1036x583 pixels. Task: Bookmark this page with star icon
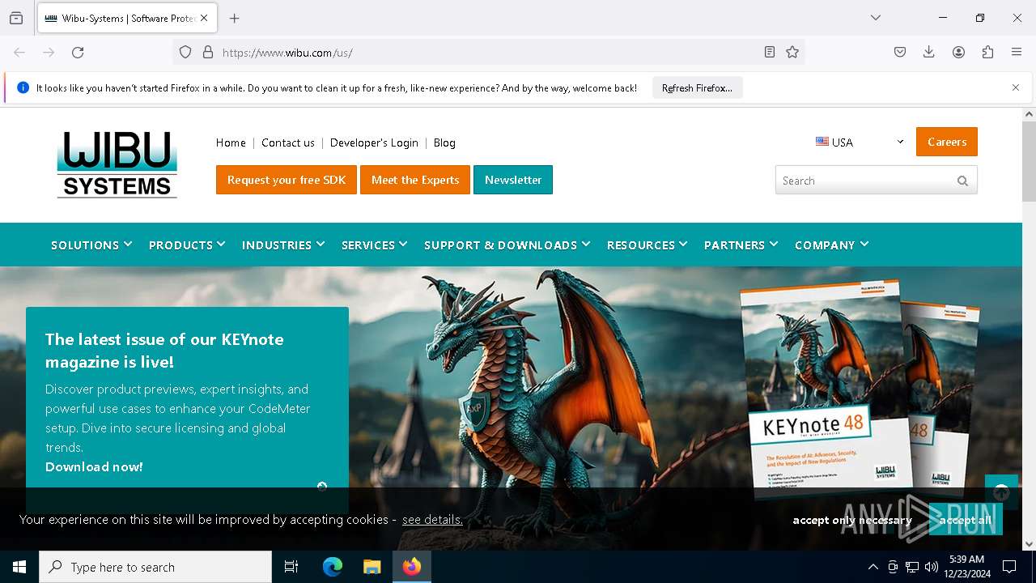pos(792,52)
